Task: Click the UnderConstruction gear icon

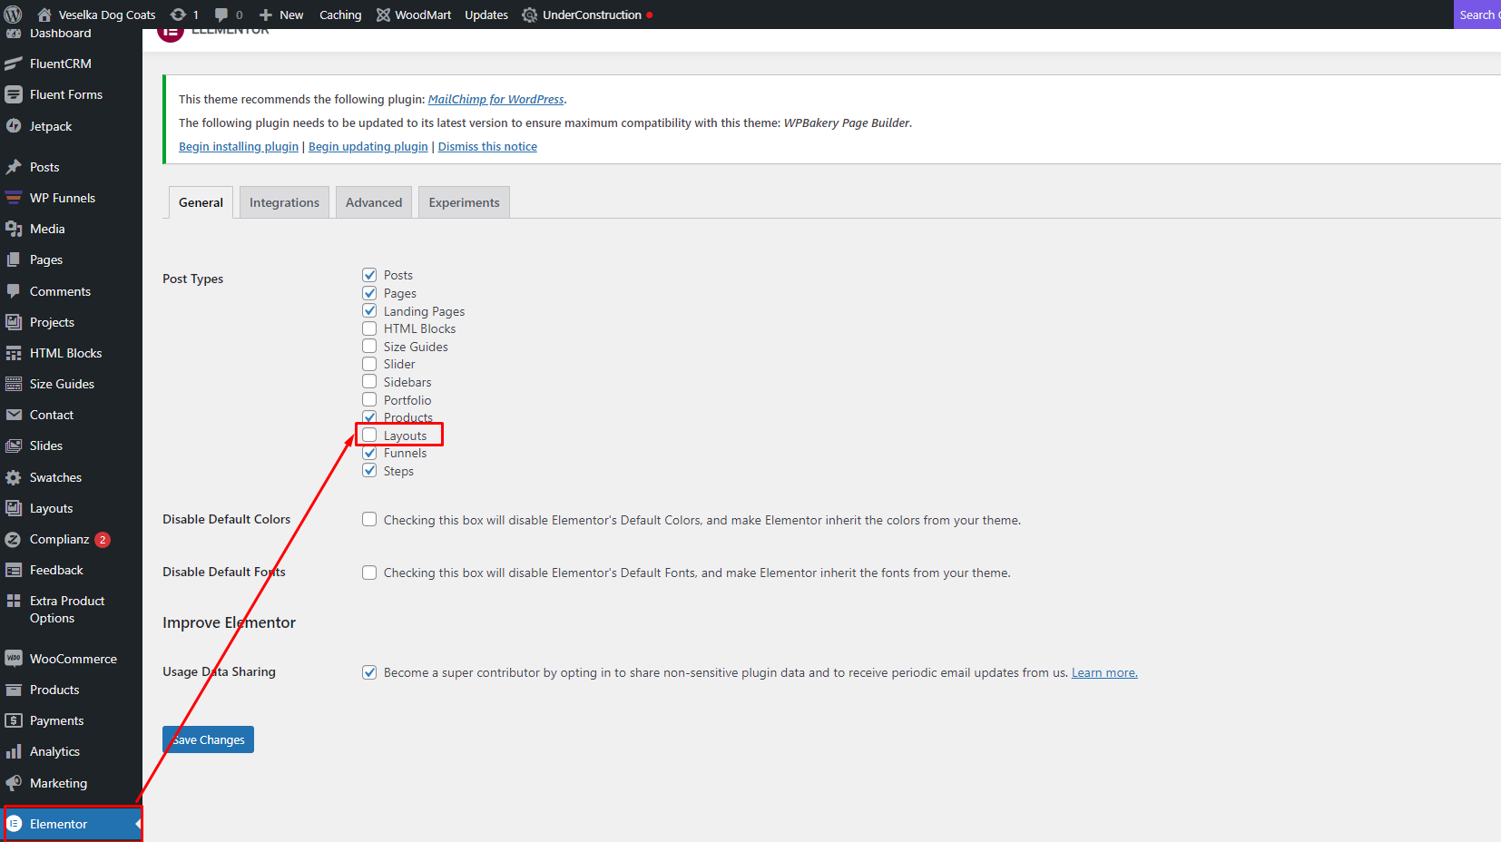Action: (x=530, y=15)
